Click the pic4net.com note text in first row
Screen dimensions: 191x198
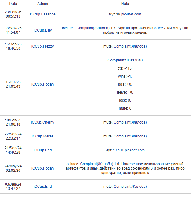(x=125, y=14)
